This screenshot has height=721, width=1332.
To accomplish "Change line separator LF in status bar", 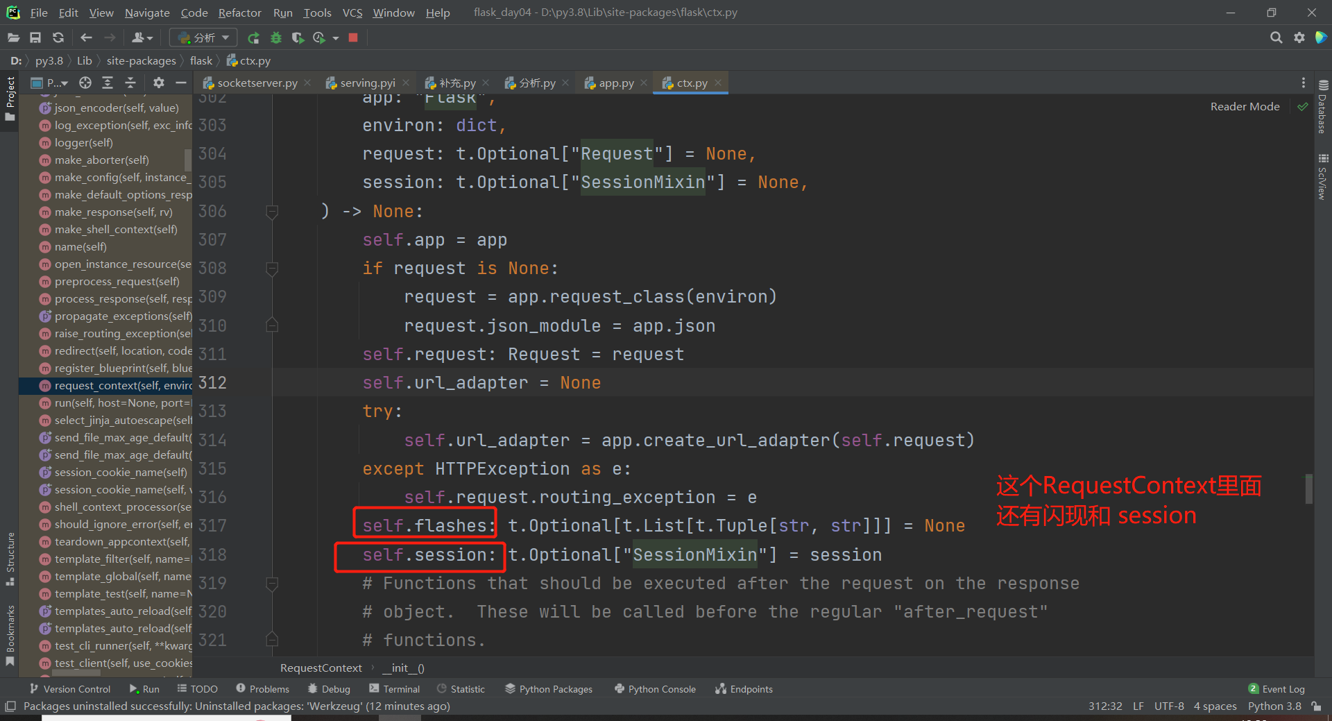I will click(1138, 706).
